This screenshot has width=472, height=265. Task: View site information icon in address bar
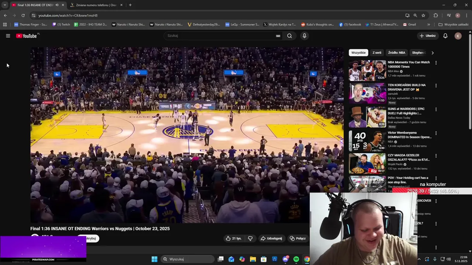point(34,15)
